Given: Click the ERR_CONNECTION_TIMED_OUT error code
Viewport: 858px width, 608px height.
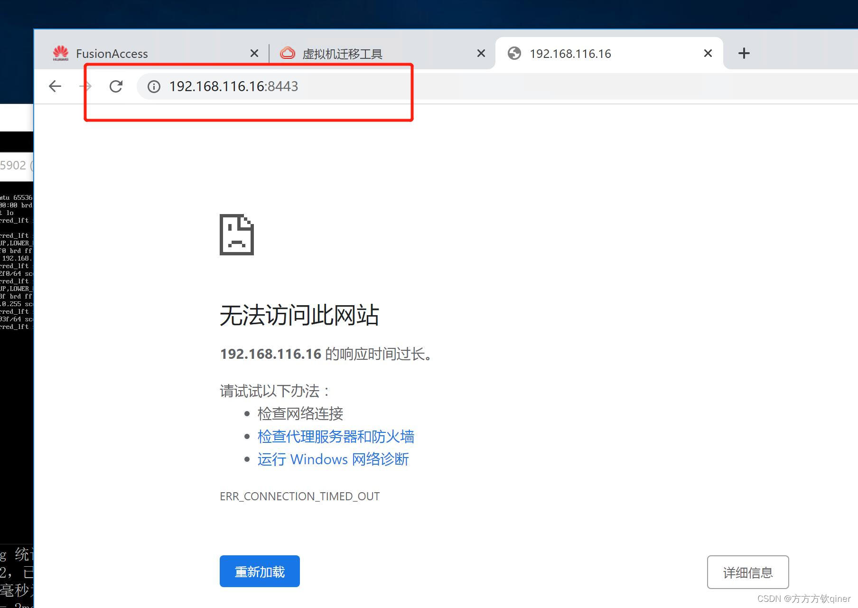Looking at the screenshot, I should point(299,496).
